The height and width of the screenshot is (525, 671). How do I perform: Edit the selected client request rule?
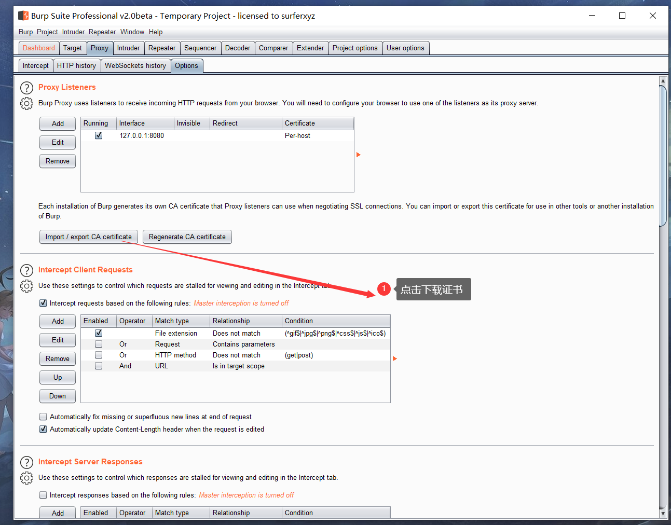pos(58,340)
